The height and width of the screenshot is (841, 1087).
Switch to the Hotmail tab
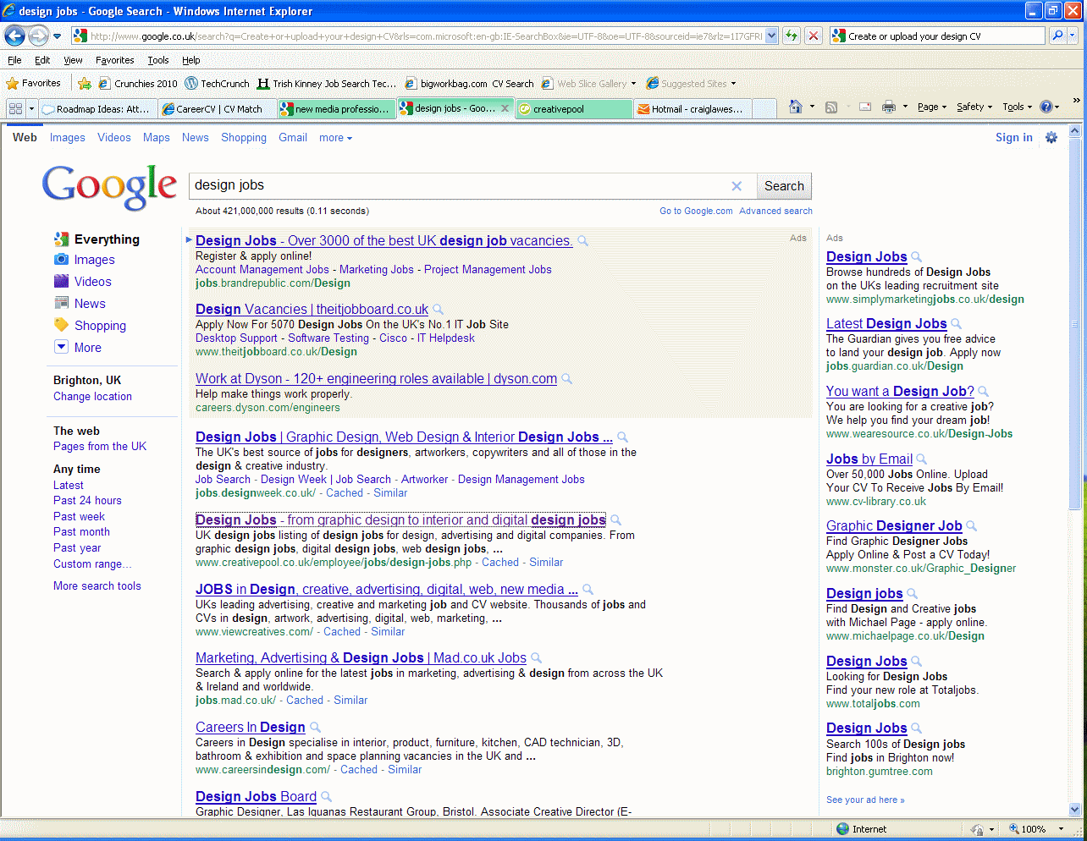coord(692,108)
